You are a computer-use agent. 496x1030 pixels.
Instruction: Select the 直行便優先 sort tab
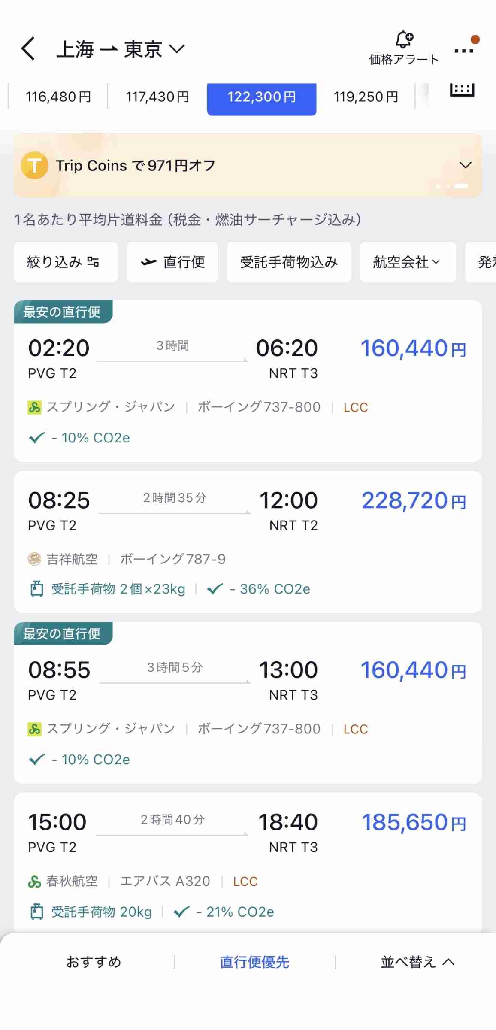pyautogui.click(x=254, y=962)
